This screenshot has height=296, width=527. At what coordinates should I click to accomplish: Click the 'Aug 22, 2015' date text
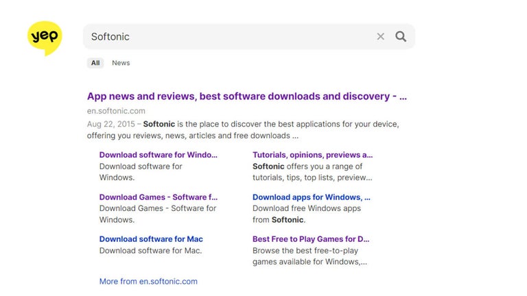pos(111,124)
